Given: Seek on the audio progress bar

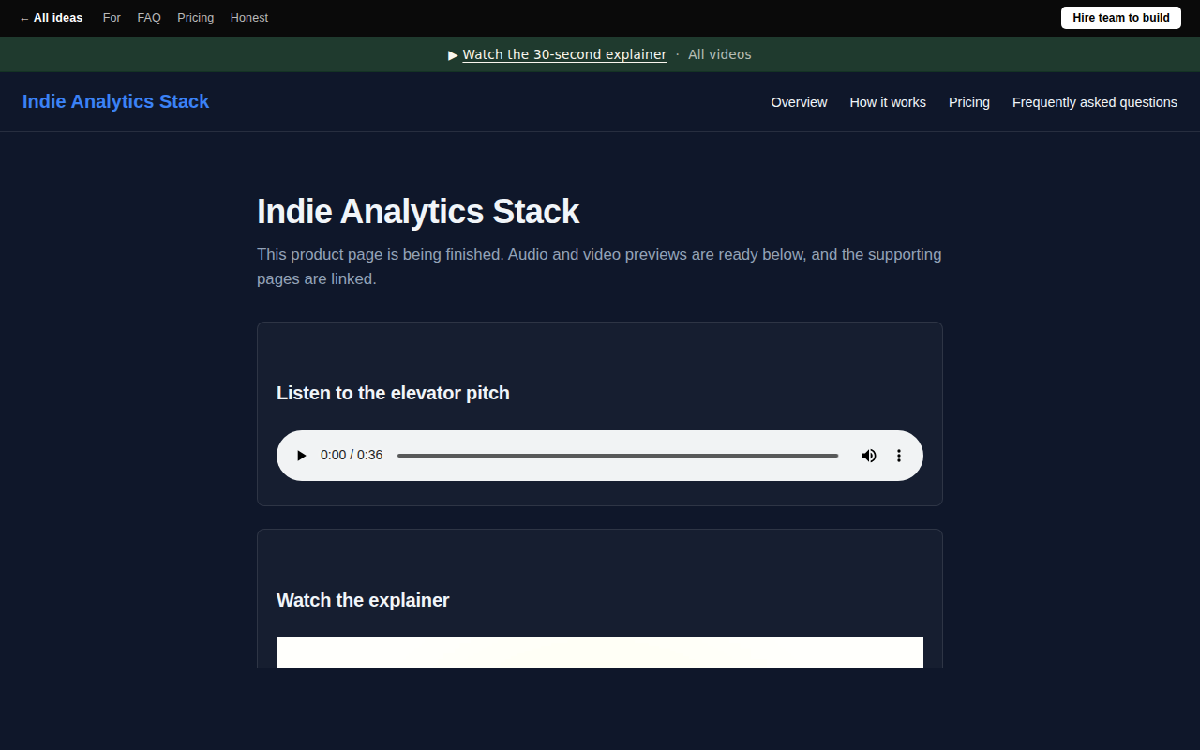Looking at the screenshot, I should pos(618,456).
